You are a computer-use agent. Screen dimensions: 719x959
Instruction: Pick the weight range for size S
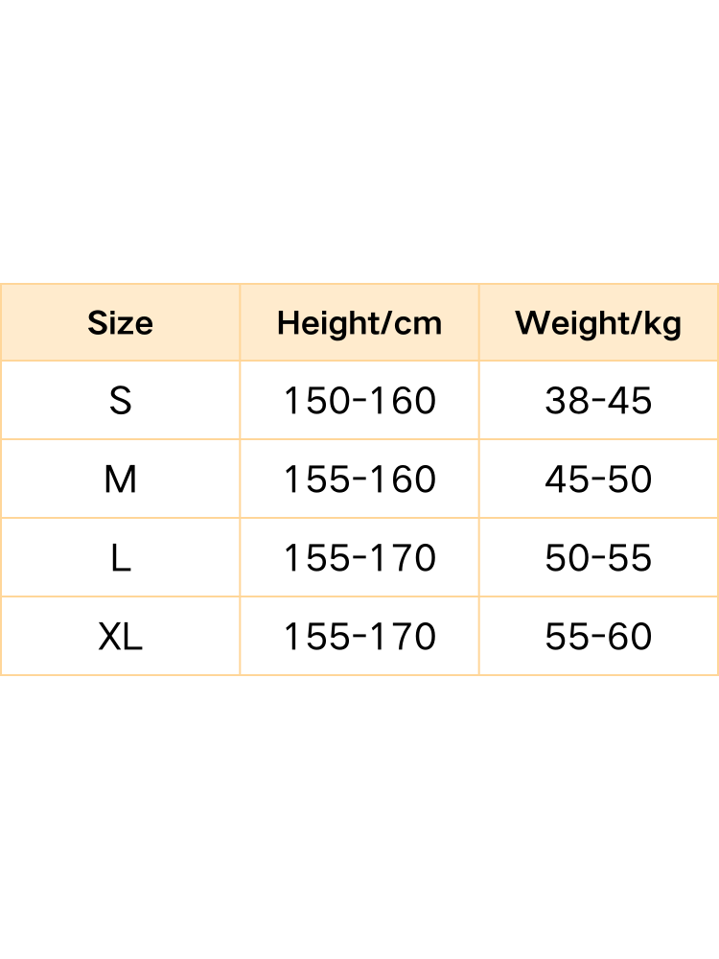click(x=598, y=401)
